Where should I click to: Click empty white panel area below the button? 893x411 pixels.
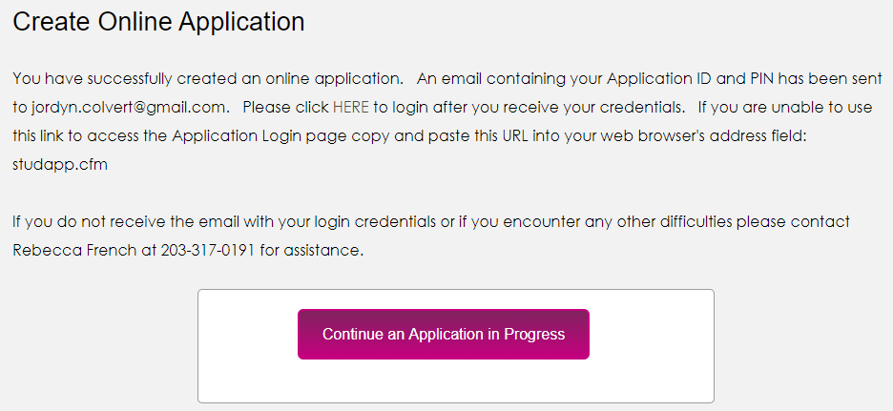[x=455, y=381]
